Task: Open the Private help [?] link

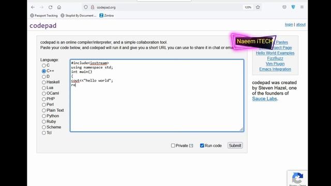Action: point(191,146)
